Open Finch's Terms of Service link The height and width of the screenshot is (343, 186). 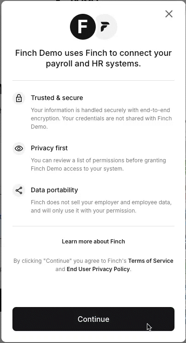tap(151, 261)
